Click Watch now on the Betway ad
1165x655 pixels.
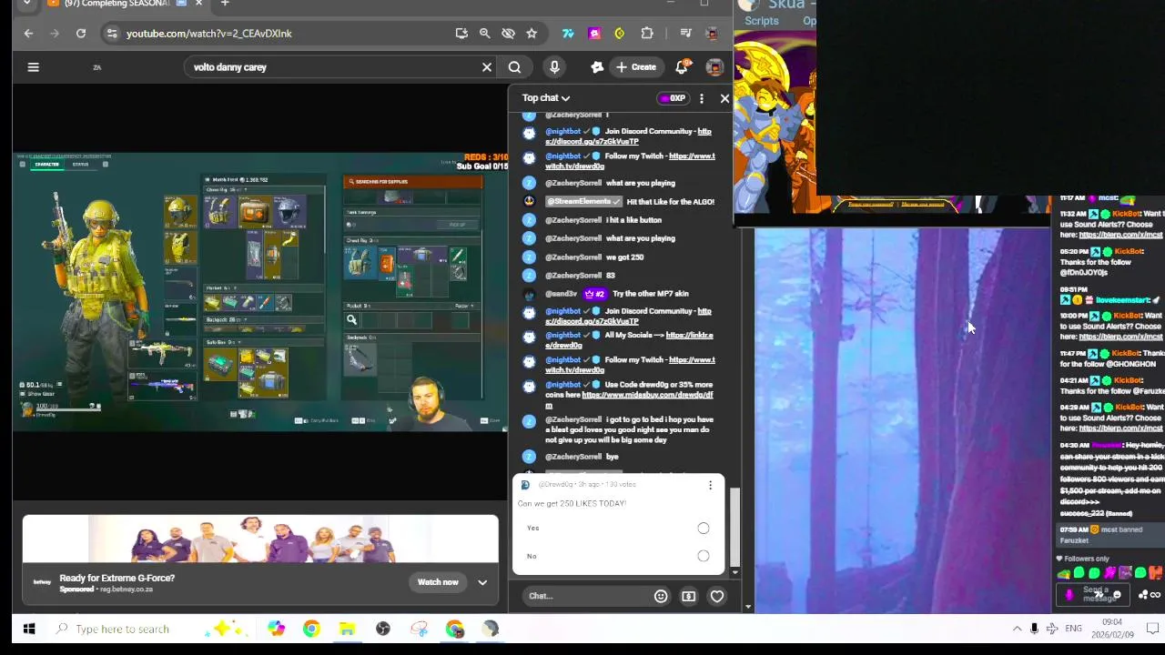[x=438, y=582]
